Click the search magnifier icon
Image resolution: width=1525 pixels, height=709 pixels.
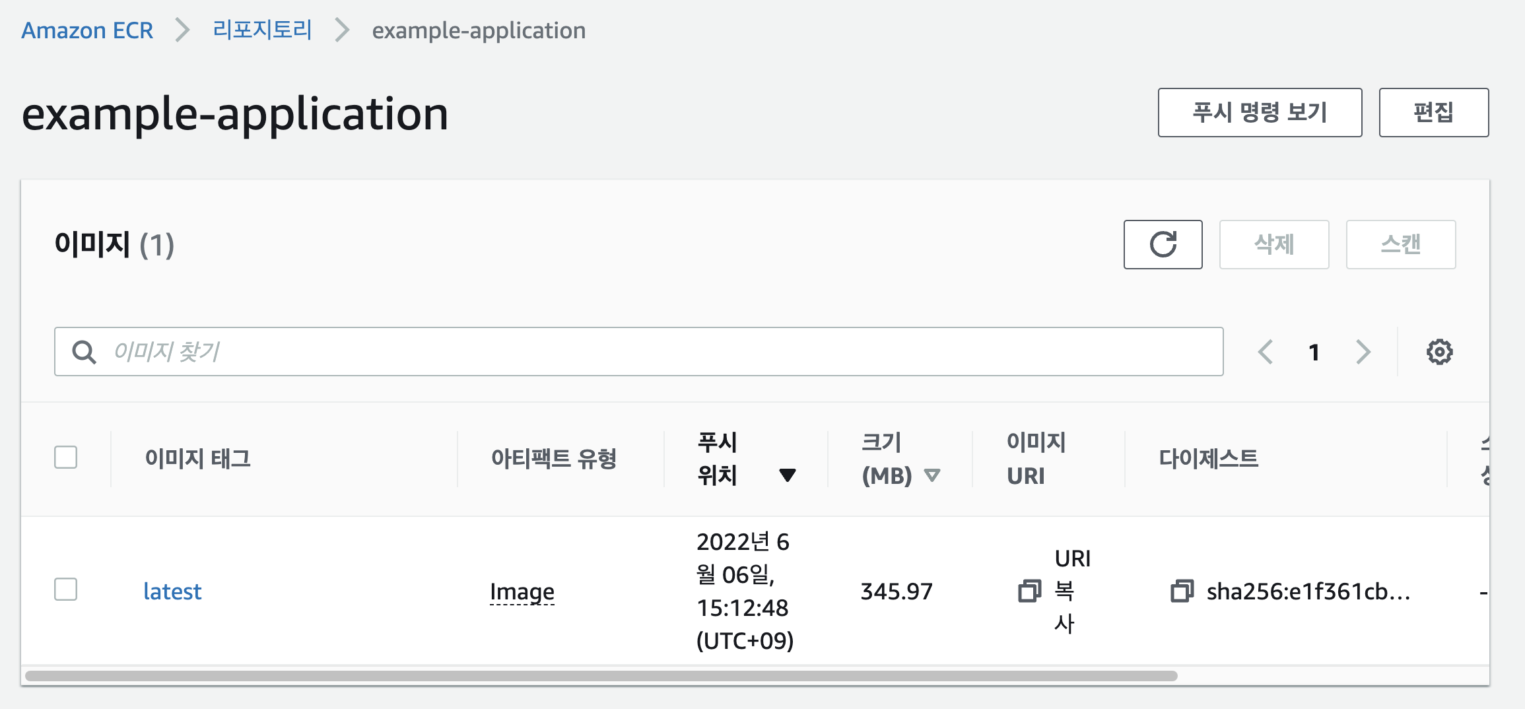(84, 352)
